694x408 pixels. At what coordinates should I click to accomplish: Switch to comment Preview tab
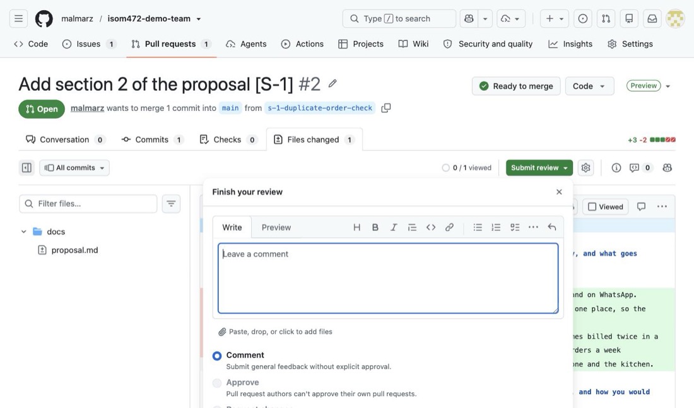[x=276, y=228]
